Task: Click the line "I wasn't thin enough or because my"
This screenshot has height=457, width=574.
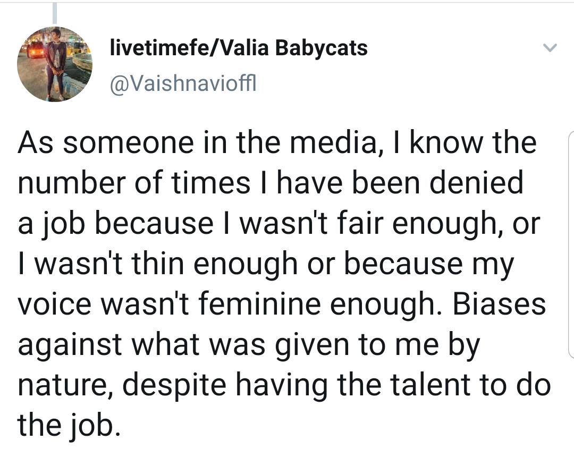Action: 266,265
